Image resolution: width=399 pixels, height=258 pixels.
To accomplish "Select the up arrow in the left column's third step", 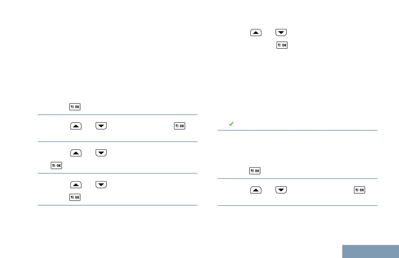I will [x=76, y=153].
